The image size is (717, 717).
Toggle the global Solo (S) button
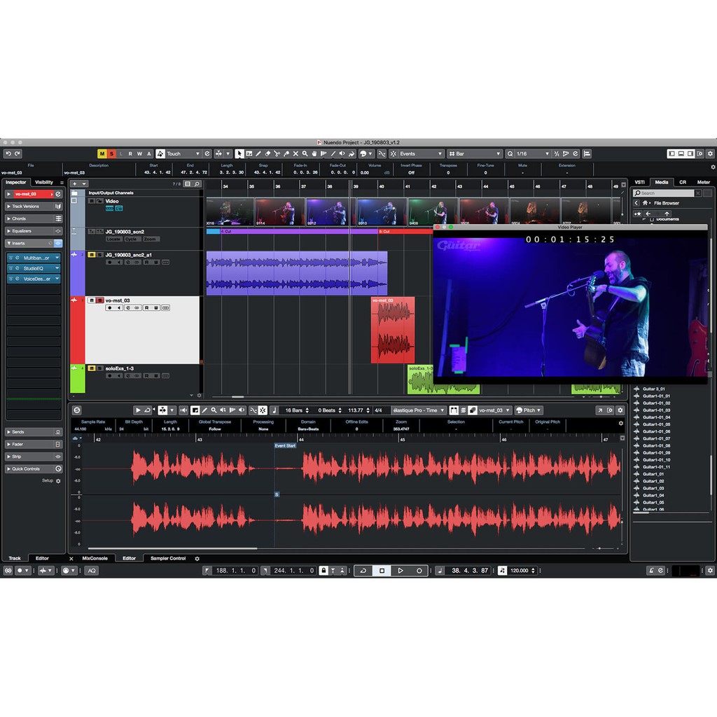[111, 153]
